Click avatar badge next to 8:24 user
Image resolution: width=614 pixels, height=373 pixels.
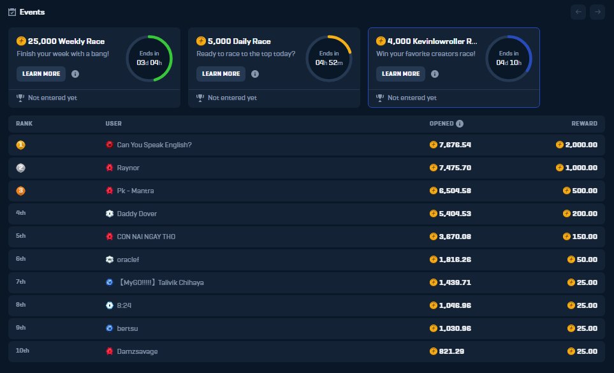coord(110,305)
